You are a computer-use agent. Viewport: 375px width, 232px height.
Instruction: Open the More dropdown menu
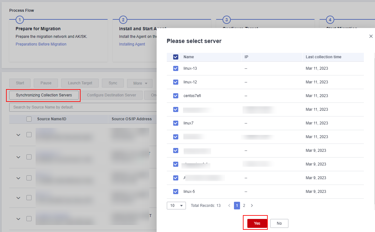[140, 83]
